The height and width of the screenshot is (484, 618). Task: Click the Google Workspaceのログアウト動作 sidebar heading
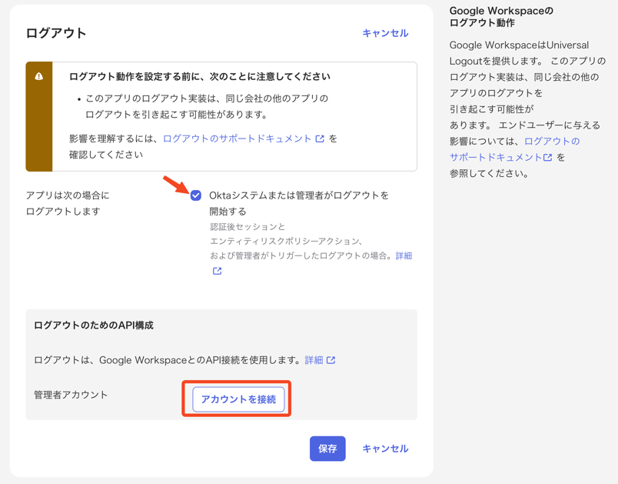click(501, 17)
